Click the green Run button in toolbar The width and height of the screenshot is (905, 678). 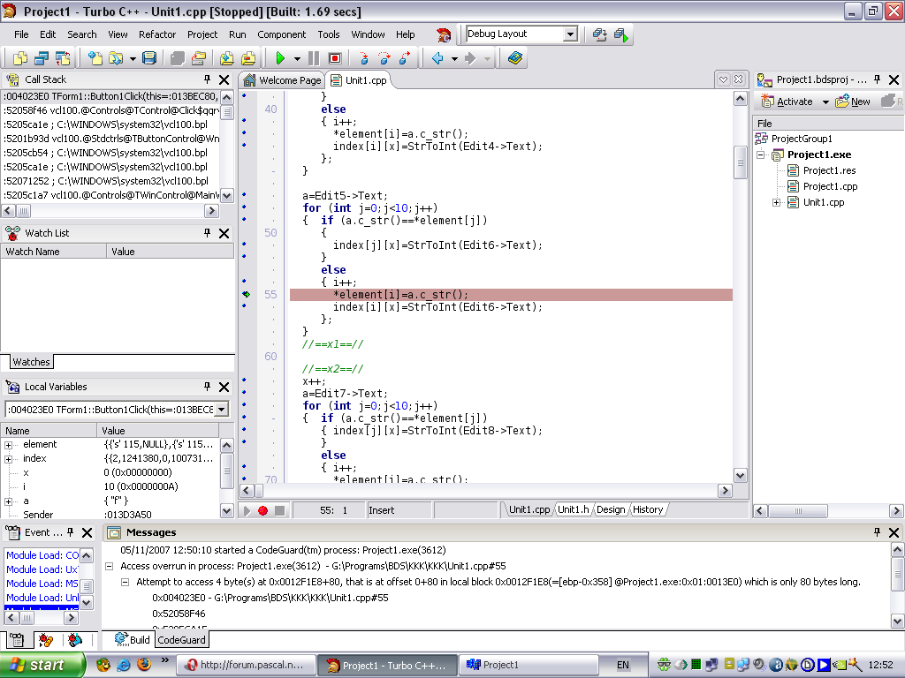click(x=279, y=58)
